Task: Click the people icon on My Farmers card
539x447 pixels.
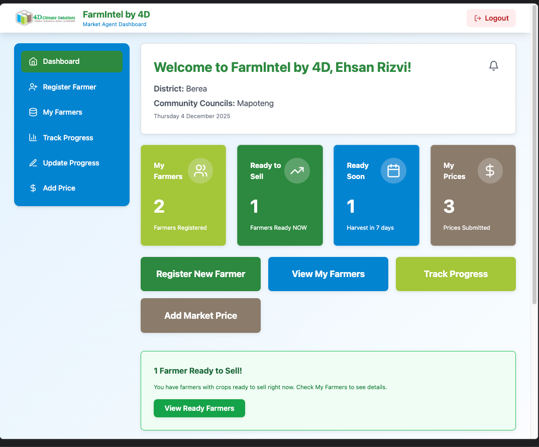Action: pyautogui.click(x=200, y=170)
